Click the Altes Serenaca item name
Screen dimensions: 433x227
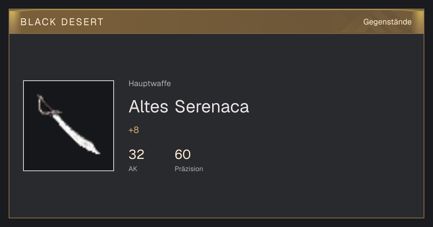(189, 106)
